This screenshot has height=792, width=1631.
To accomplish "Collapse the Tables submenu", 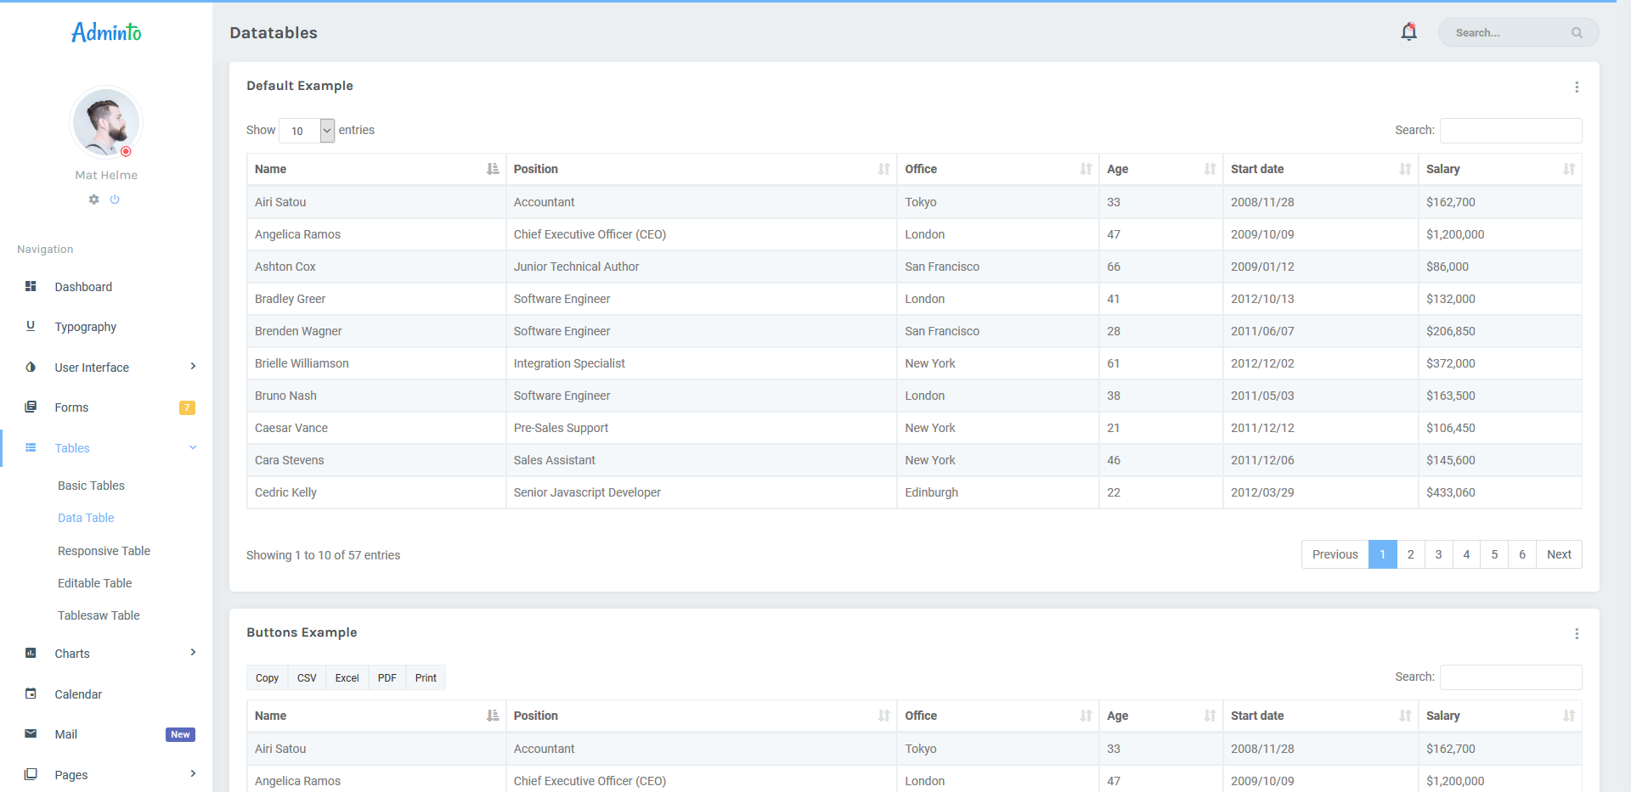I will 72,447.
